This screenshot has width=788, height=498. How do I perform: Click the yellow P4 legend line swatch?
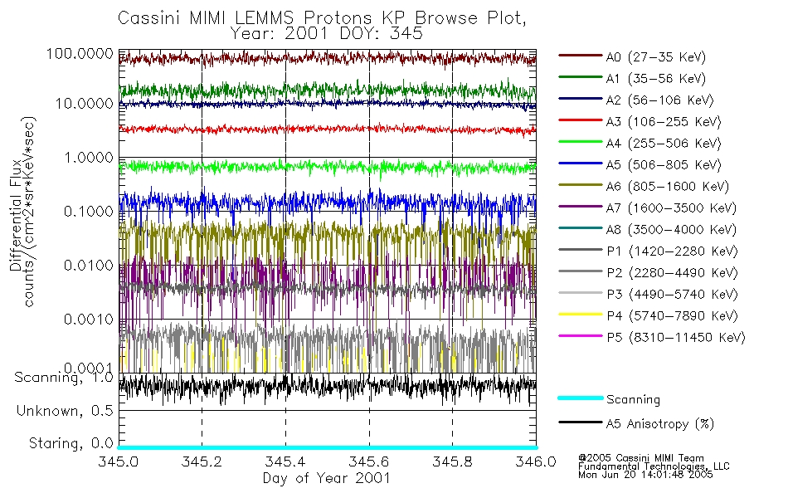pos(580,314)
